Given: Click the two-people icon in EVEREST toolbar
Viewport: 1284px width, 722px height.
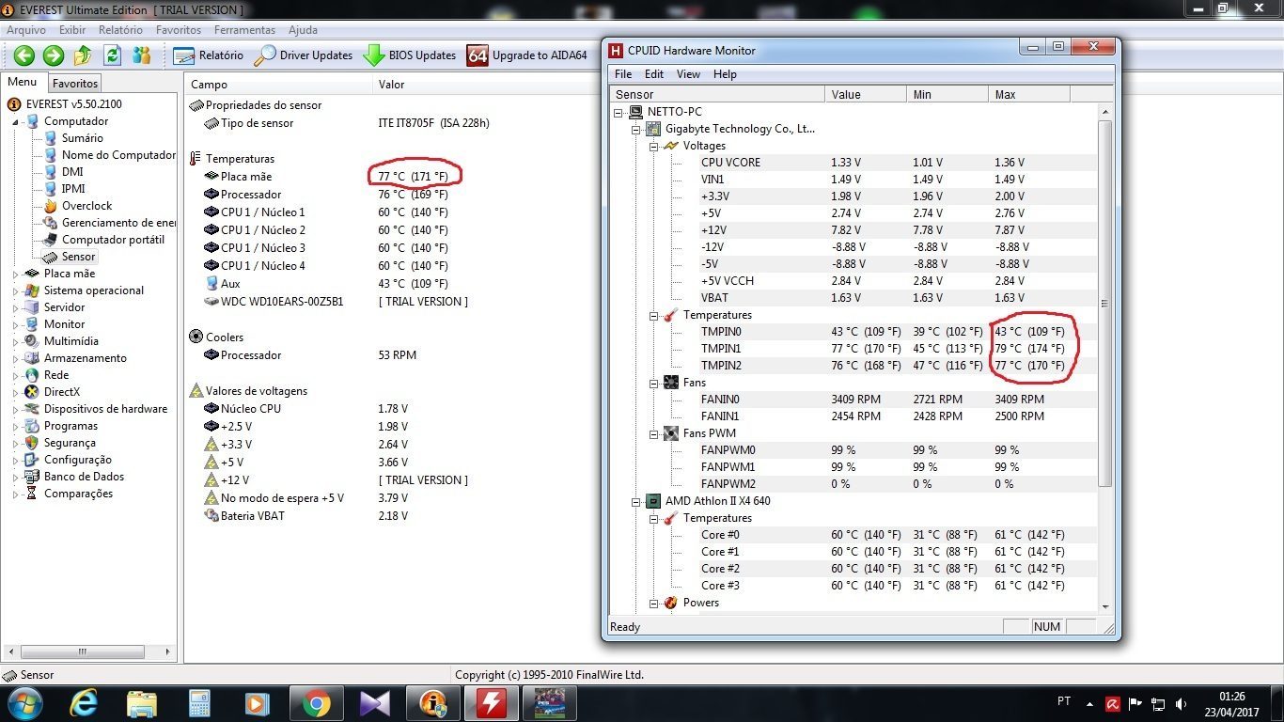Looking at the screenshot, I should (x=142, y=55).
